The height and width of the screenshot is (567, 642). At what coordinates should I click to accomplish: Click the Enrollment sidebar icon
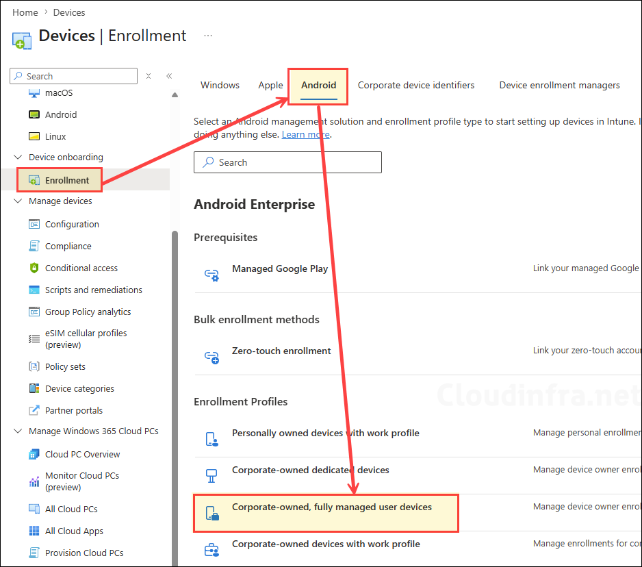click(x=34, y=180)
